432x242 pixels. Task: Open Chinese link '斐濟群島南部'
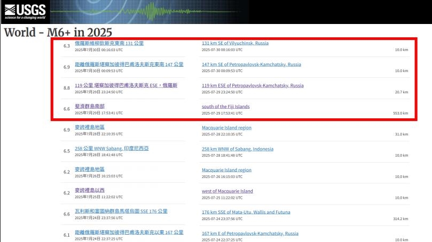point(90,106)
